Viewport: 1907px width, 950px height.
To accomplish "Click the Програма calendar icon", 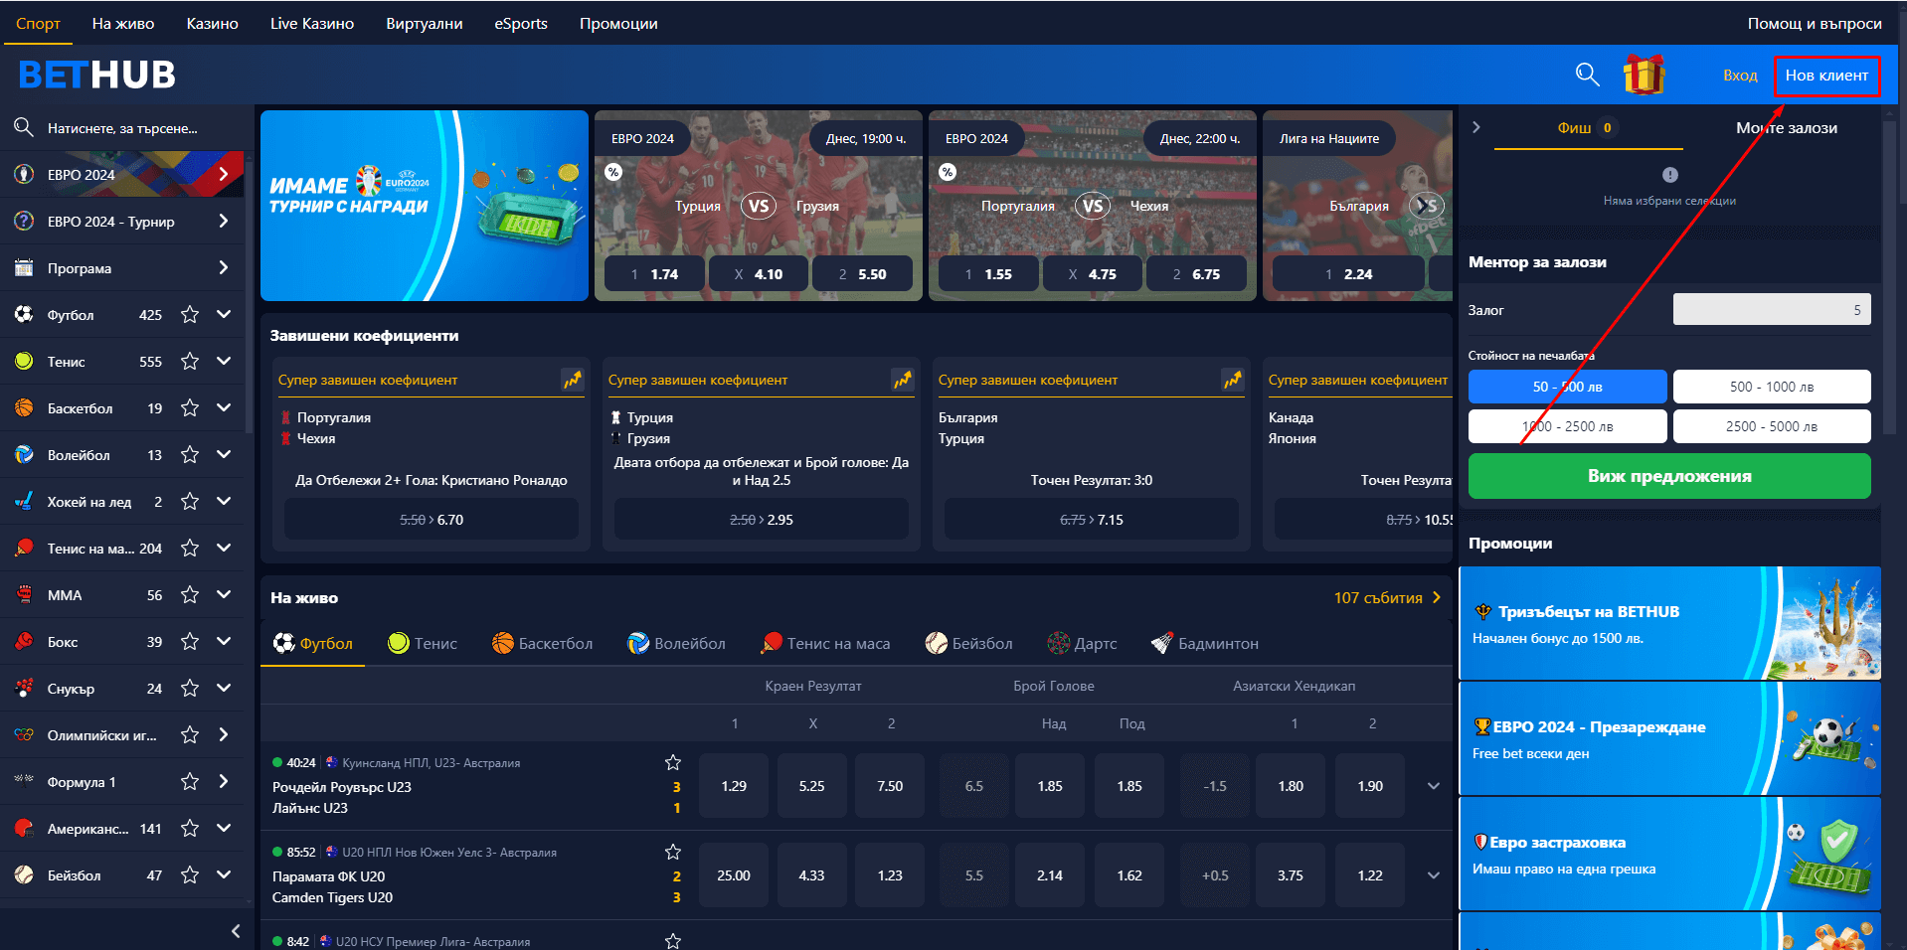I will [x=24, y=268].
